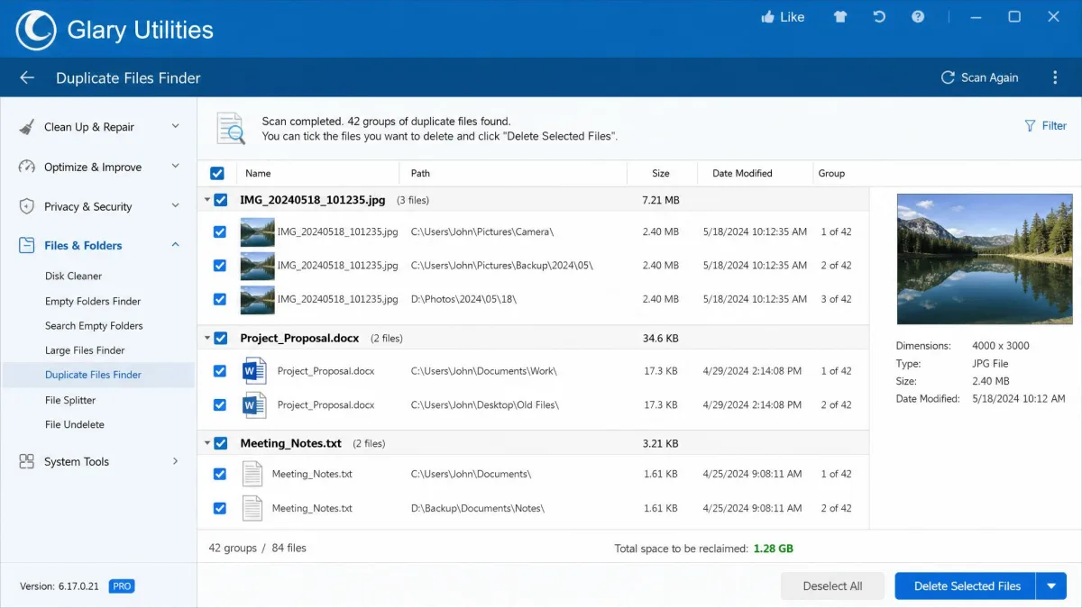This screenshot has width=1082, height=608.
Task: Uncheck proposal in Documents\Work folder
Action: [x=220, y=371]
